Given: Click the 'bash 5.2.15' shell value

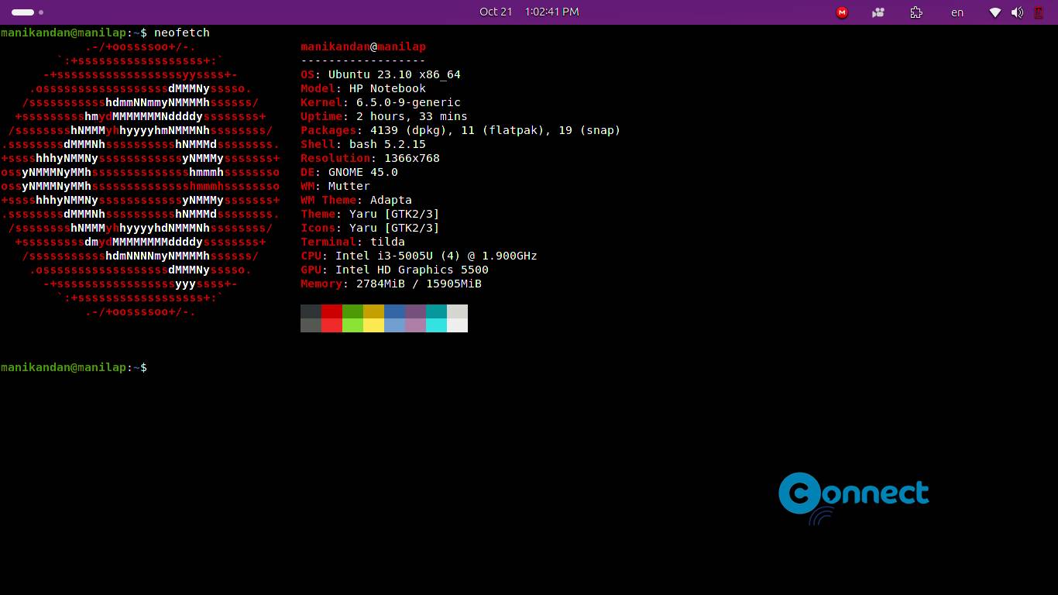Looking at the screenshot, I should click(387, 144).
